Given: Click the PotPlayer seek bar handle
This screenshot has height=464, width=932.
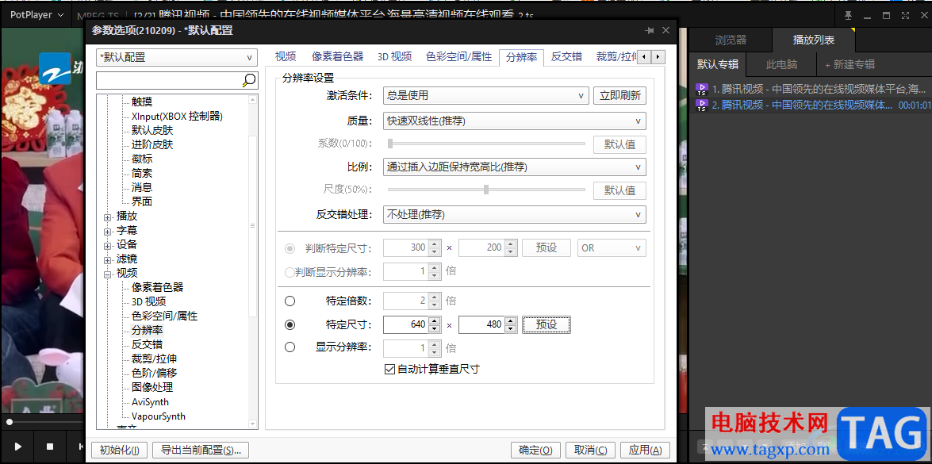Looking at the screenshot, I should 10,422.
